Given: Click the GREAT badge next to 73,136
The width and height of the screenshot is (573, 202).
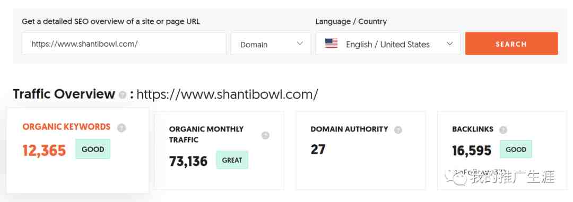Looking at the screenshot, I should tap(232, 160).
